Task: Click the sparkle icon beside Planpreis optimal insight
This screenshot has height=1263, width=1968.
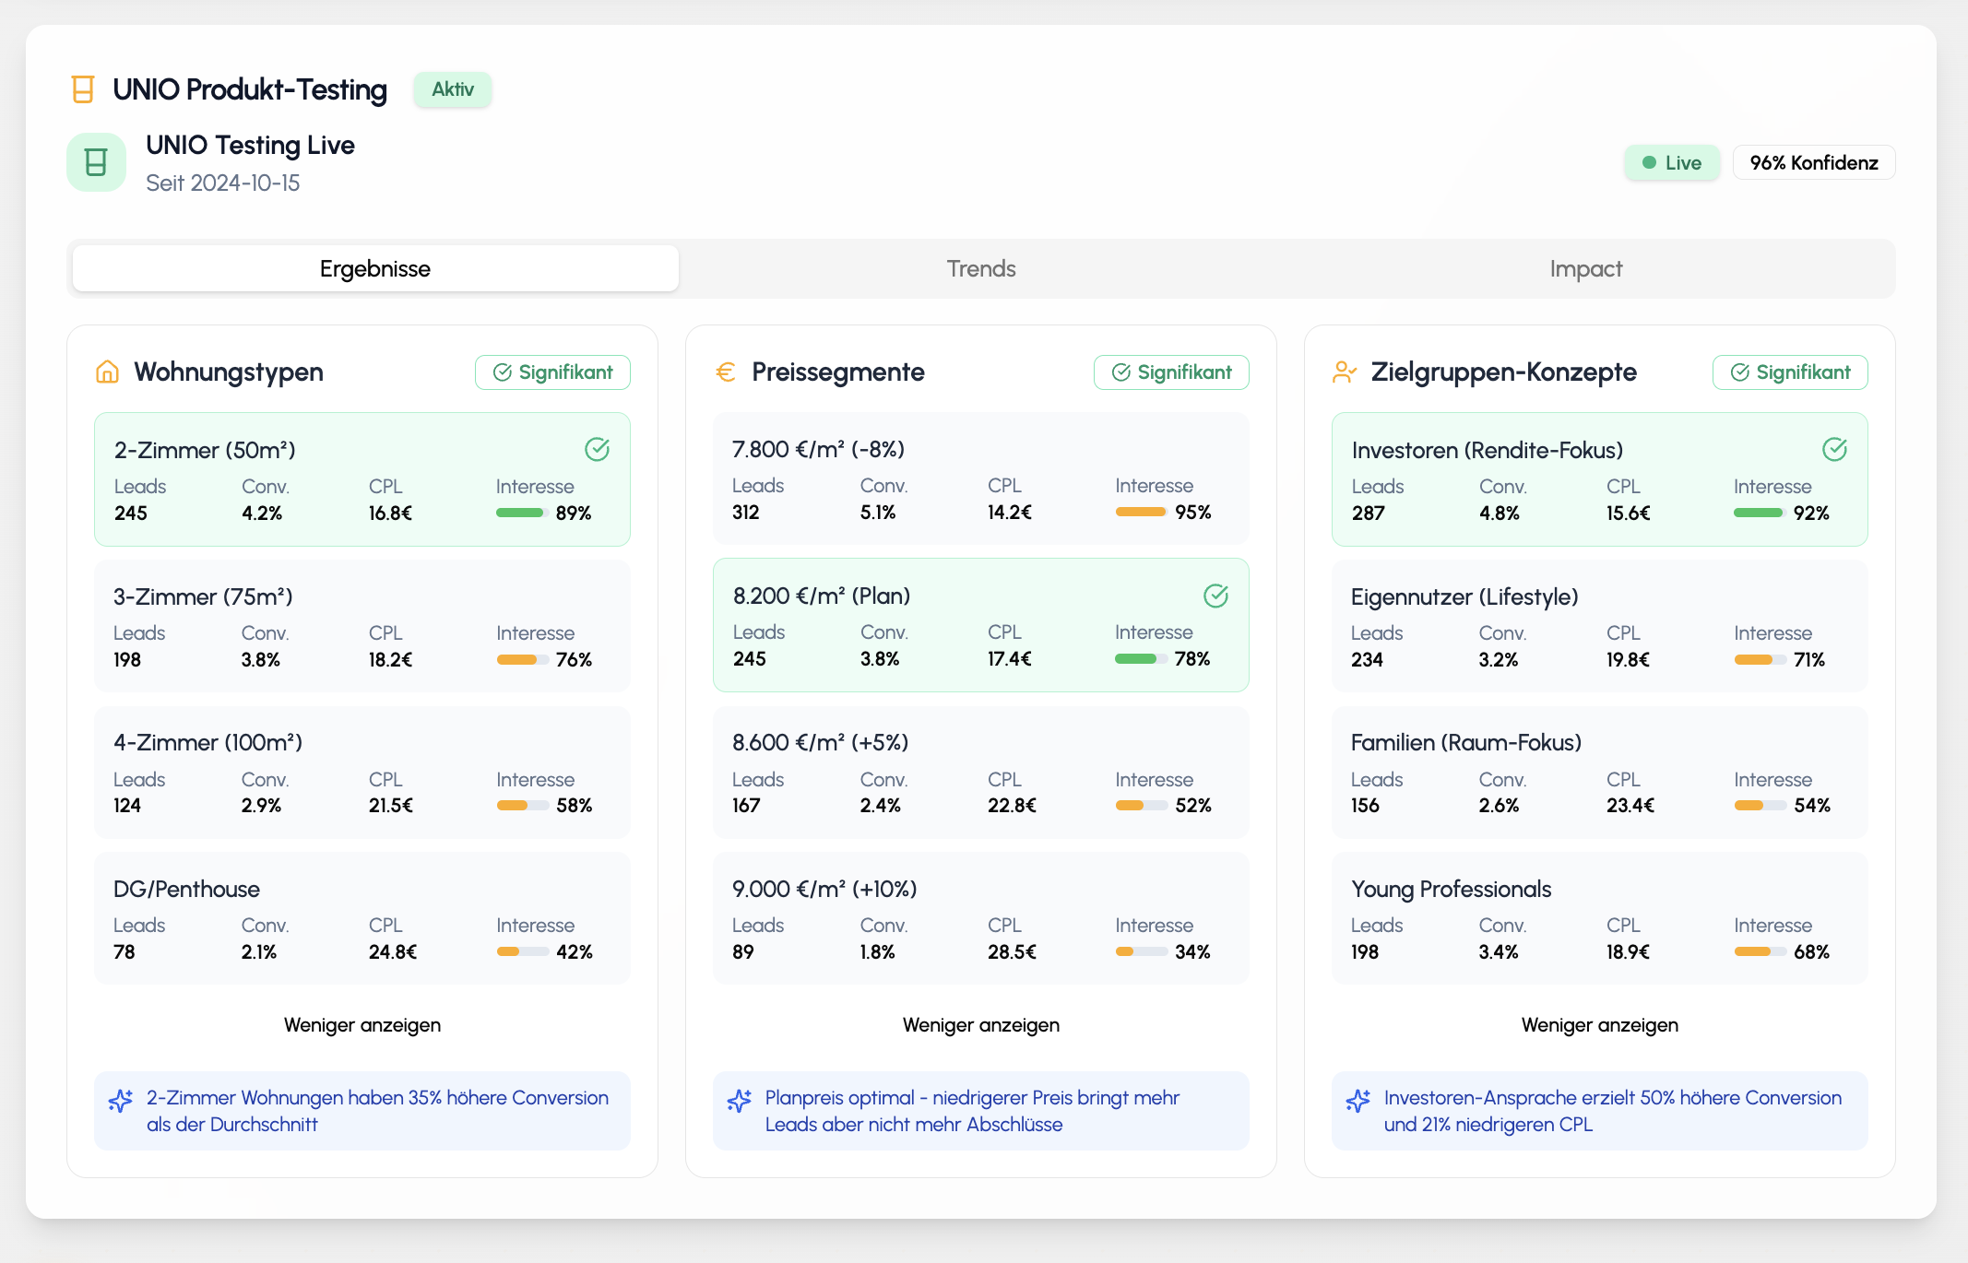Action: click(x=739, y=1101)
